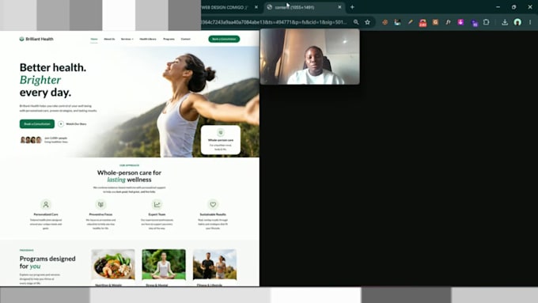Click the fonts 'f?' extension icon
538x303 pixels.
coord(448,22)
